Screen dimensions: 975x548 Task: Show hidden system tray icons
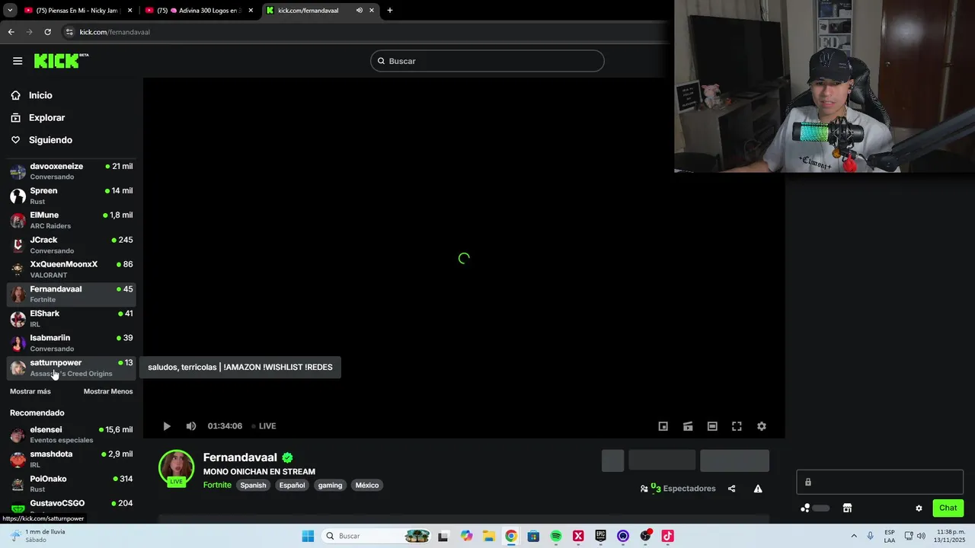click(854, 536)
